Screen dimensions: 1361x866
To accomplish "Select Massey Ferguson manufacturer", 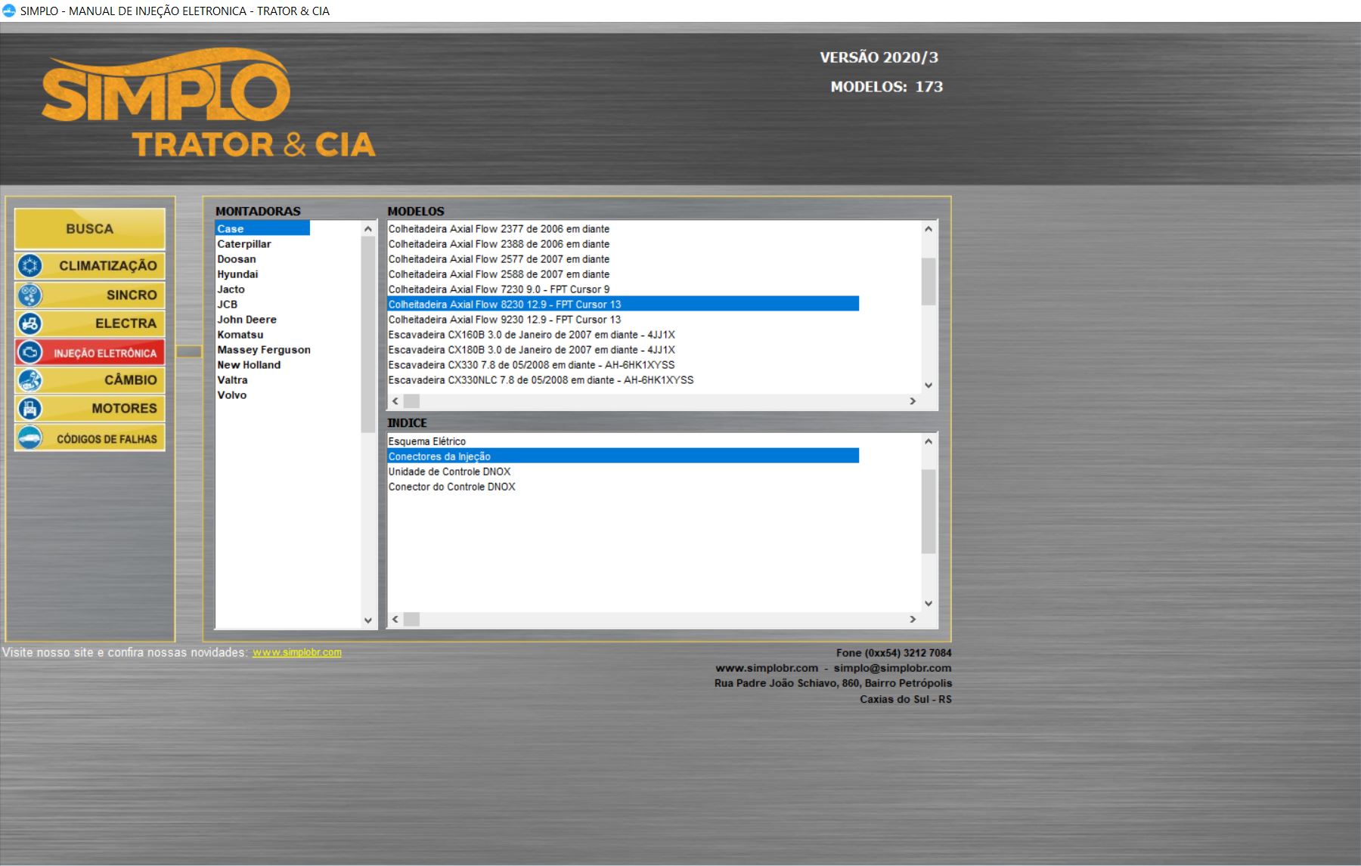I will click(263, 350).
